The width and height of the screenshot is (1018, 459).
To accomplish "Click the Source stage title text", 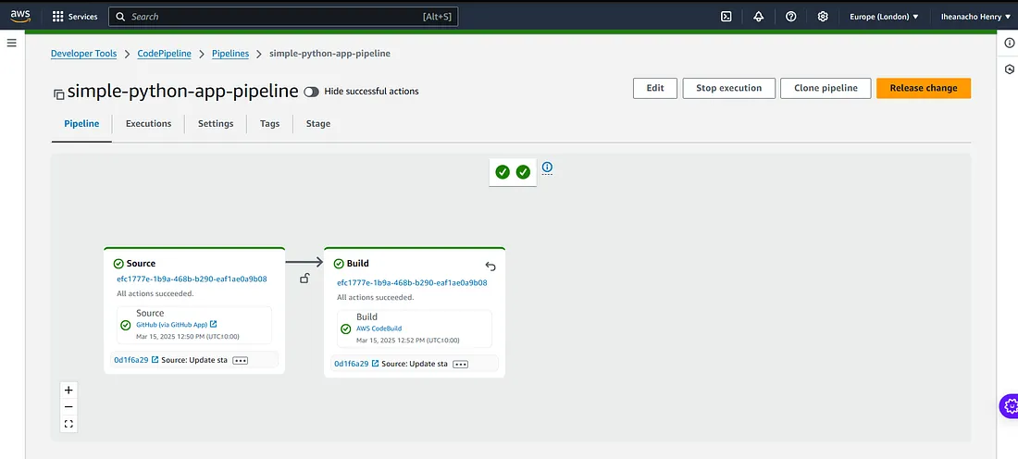I will pyautogui.click(x=141, y=264).
